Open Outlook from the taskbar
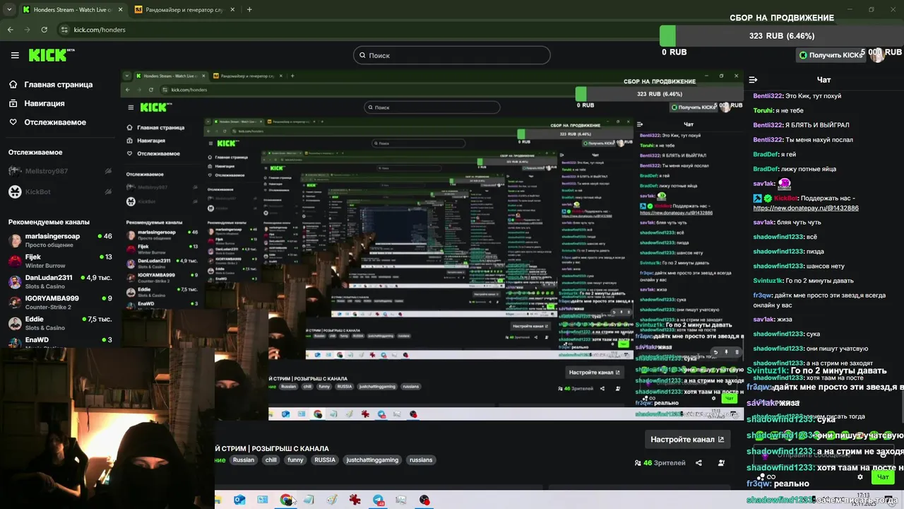The height and width of the screenshot is (509, 904). [x=239, y=500]
